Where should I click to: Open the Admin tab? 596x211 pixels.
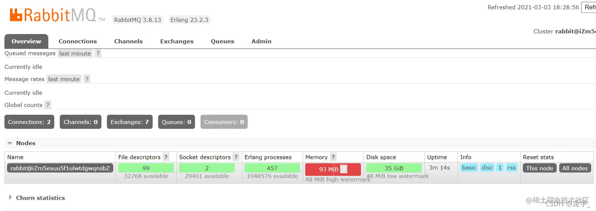point(261,41)
